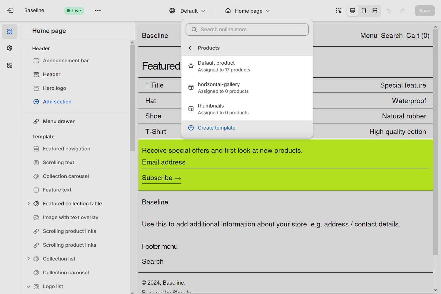Image resolution: width=441 pixels, height=294 pixels.
Task: Collapse the Logo list section
Action: (28, 286)
